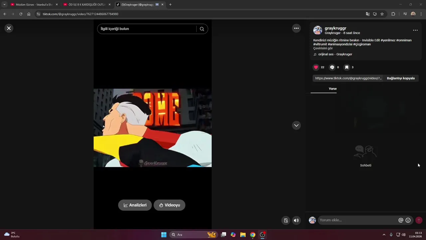The width and height of the screenshot is (426, 240).
Task: Open the three-dot video options above the player
Action: pyautogui.click(x=296, y=28)
